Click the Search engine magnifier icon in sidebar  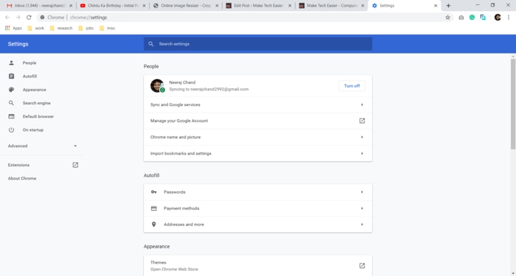[11, 103]
